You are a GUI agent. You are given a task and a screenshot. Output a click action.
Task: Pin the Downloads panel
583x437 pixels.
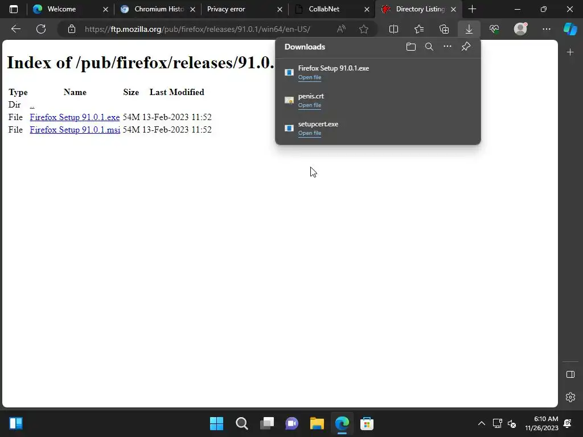click(466, 47)
